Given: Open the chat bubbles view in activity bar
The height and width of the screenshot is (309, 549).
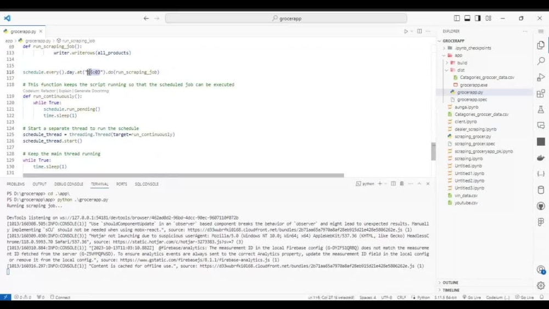Looking at the screenshot, I should [541, 125].
